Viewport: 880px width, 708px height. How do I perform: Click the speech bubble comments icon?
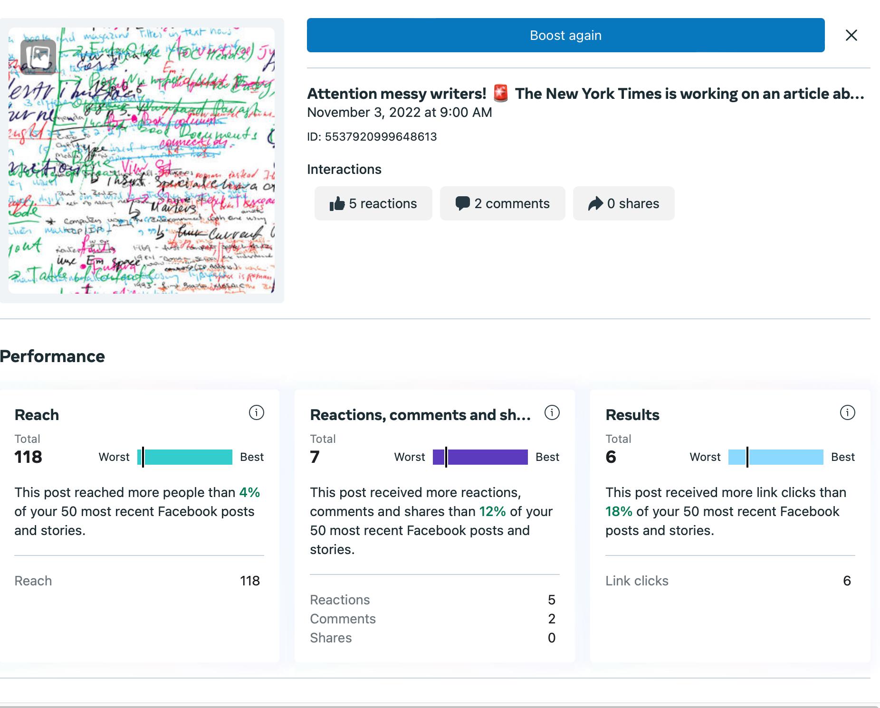[462, 203]
